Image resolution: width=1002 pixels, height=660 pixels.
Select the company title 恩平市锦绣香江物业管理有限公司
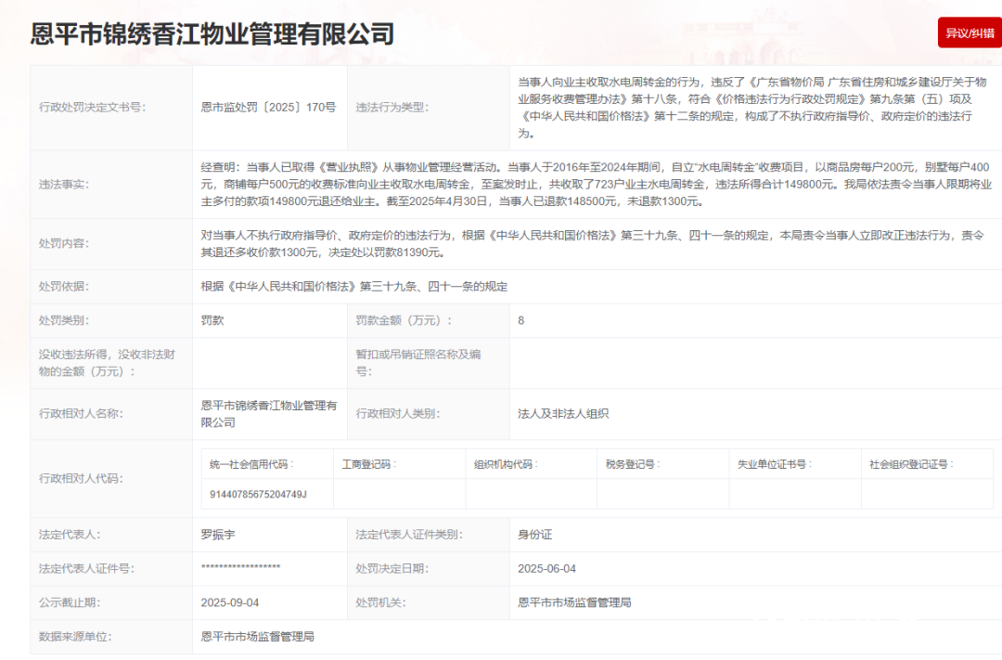(212, 34)
